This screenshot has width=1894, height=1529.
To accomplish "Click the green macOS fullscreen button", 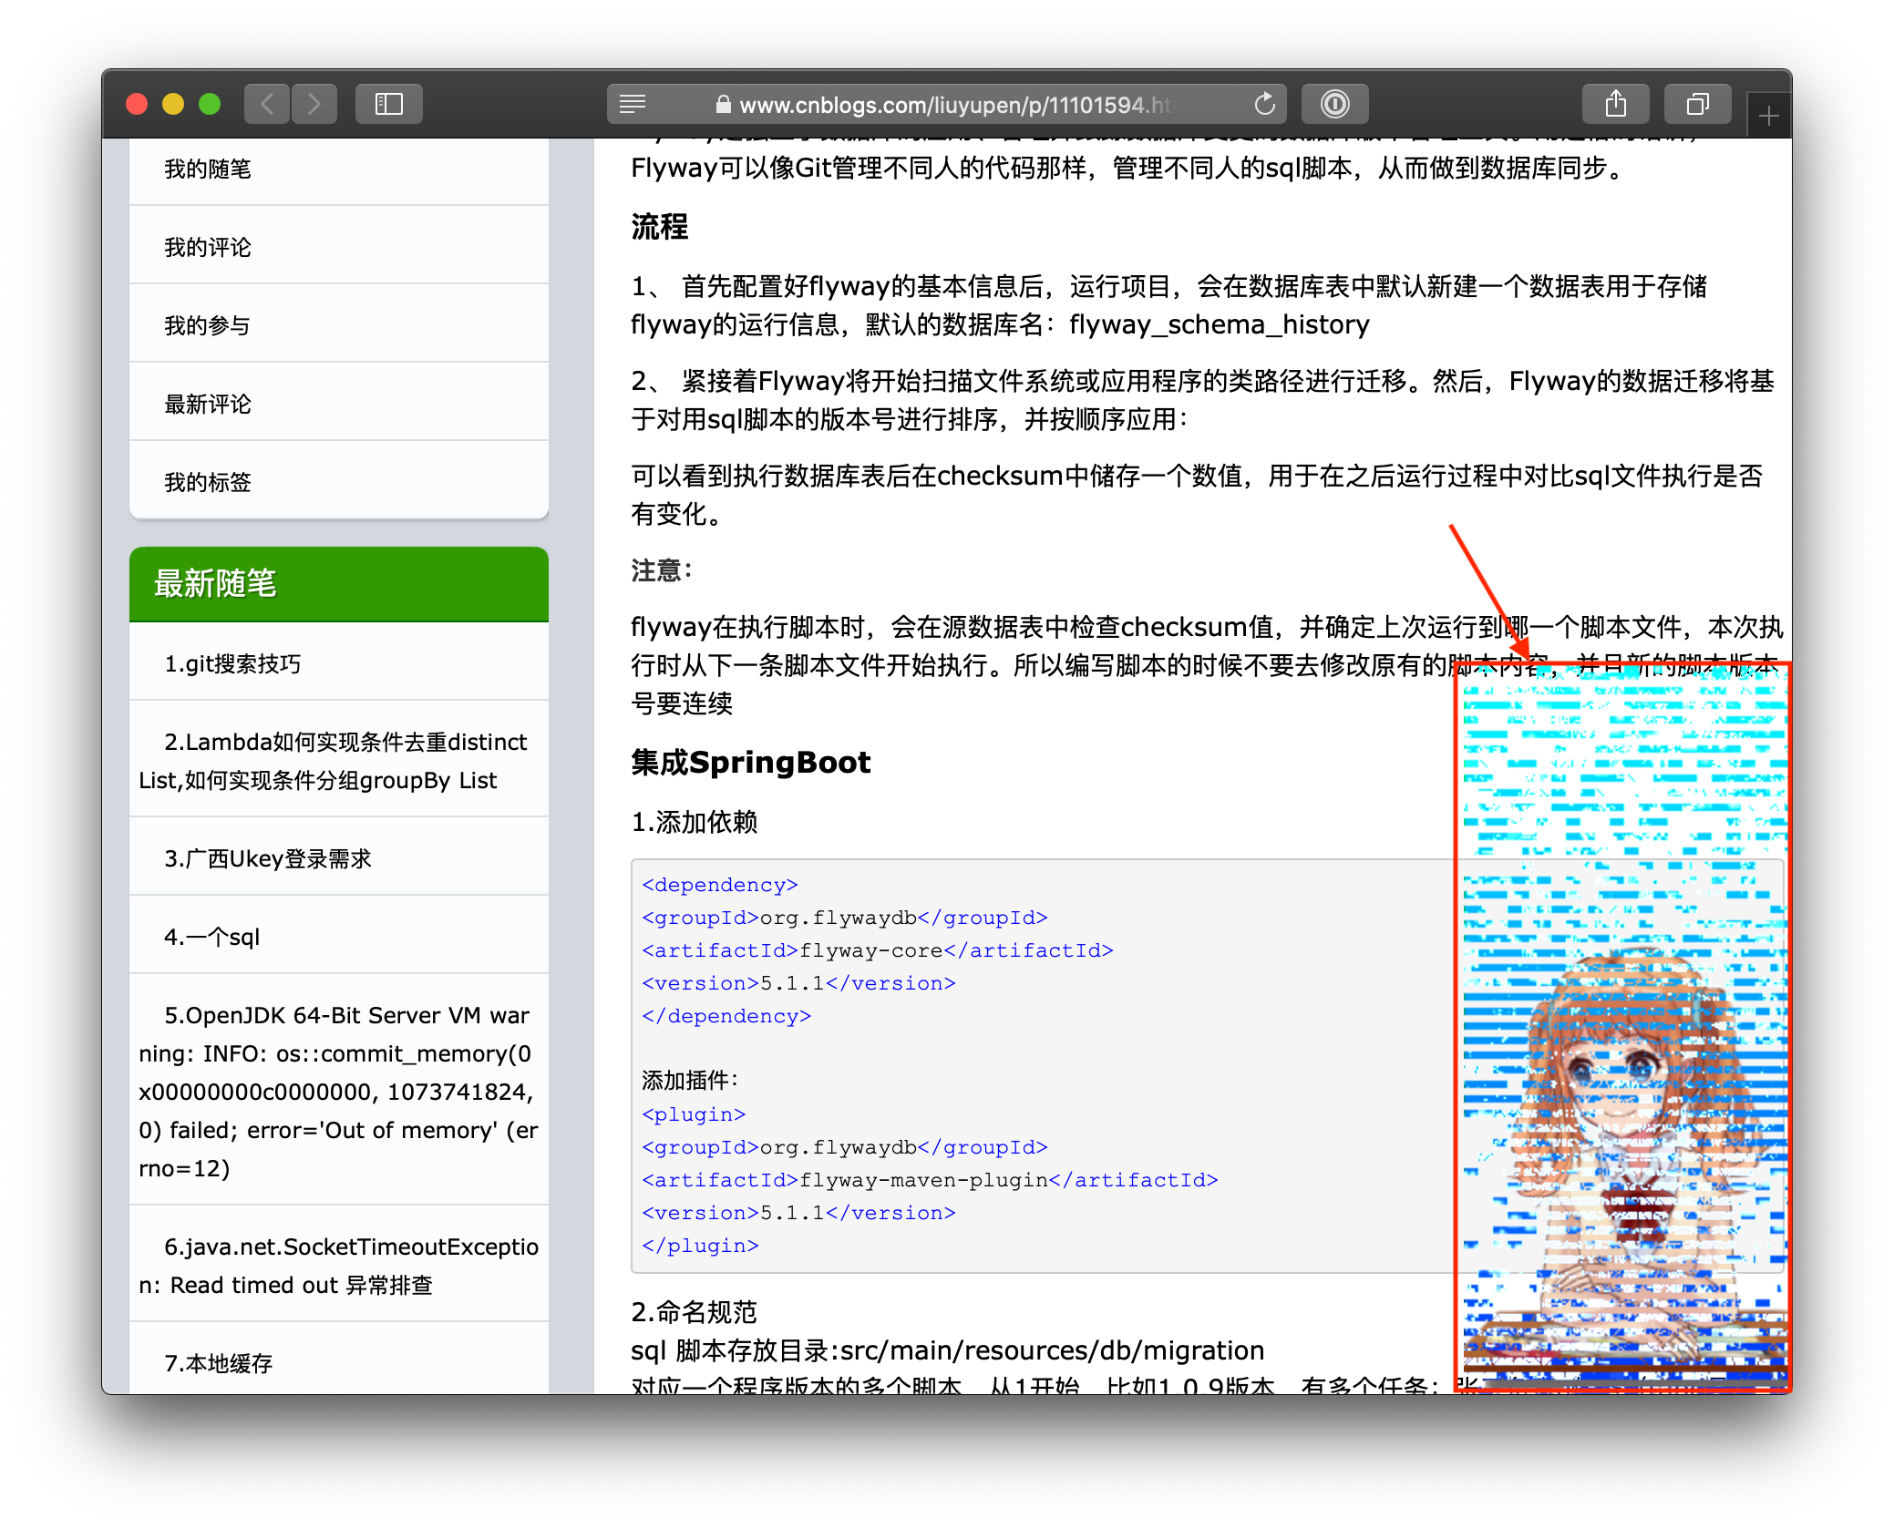I will pyautogui.click(x=210, y=104).
